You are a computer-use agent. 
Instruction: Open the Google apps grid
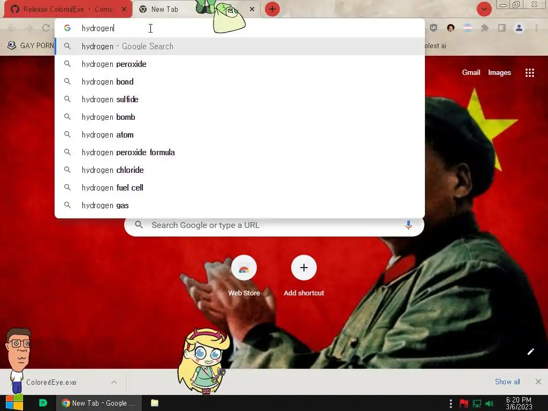tap(529, 72)
